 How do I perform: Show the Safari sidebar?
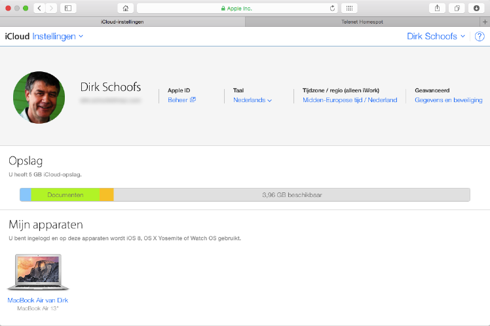click(68, 8)
